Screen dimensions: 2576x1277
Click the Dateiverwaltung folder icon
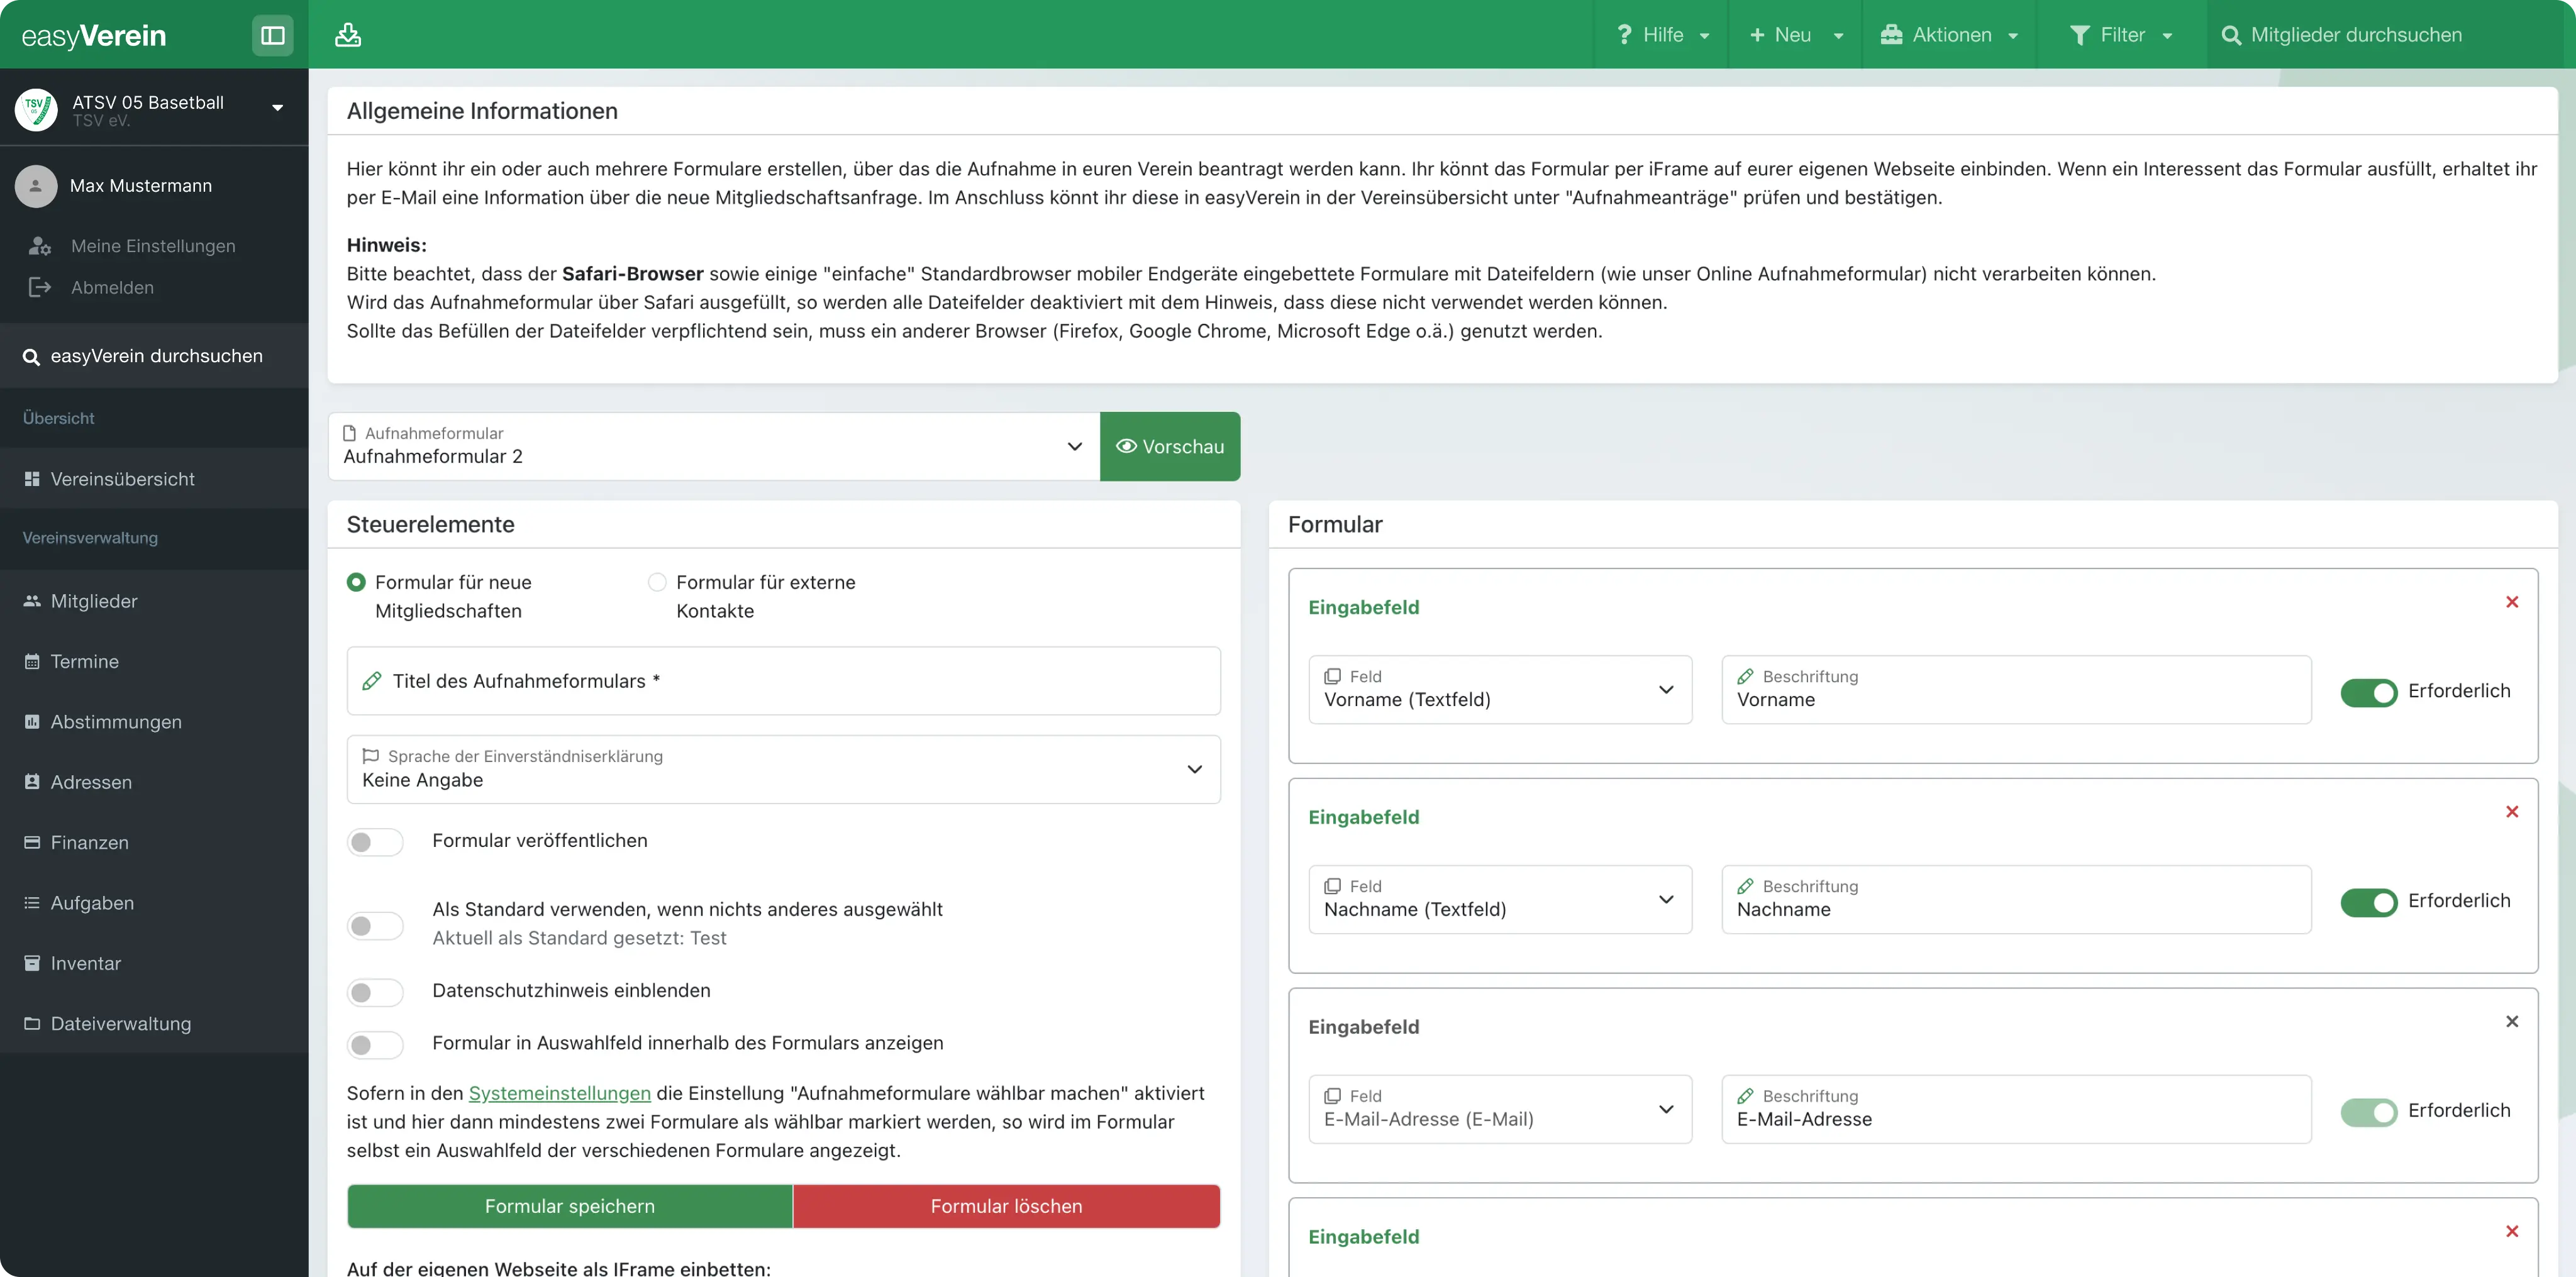coord(32,1024)
